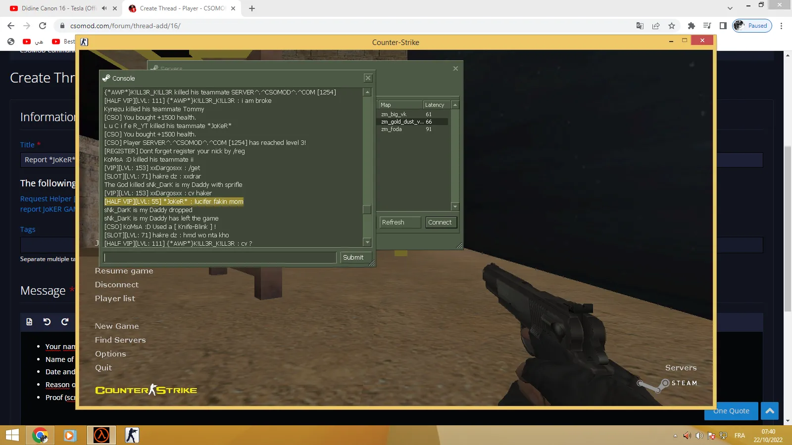The image size is (792, 445).
Task: Click the Console scroll up arrow
Action: coord(367,92)
